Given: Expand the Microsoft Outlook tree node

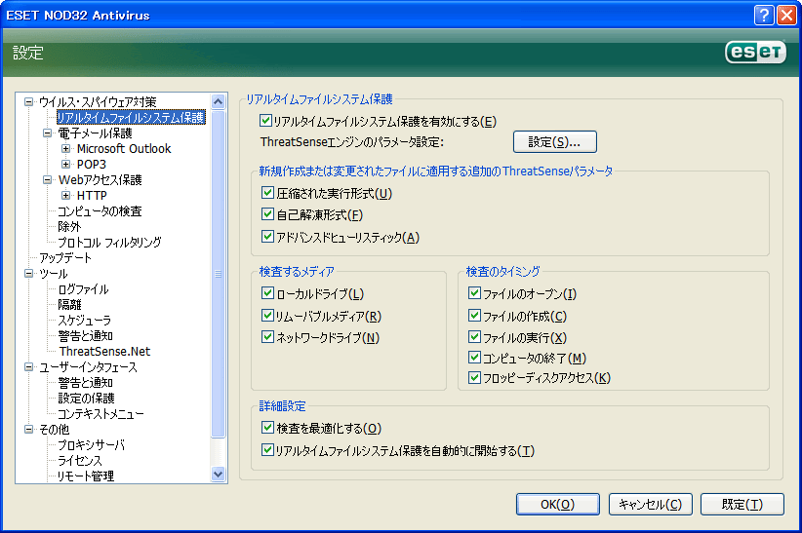Looking at the screenshot, I should (x=65, y=149).
